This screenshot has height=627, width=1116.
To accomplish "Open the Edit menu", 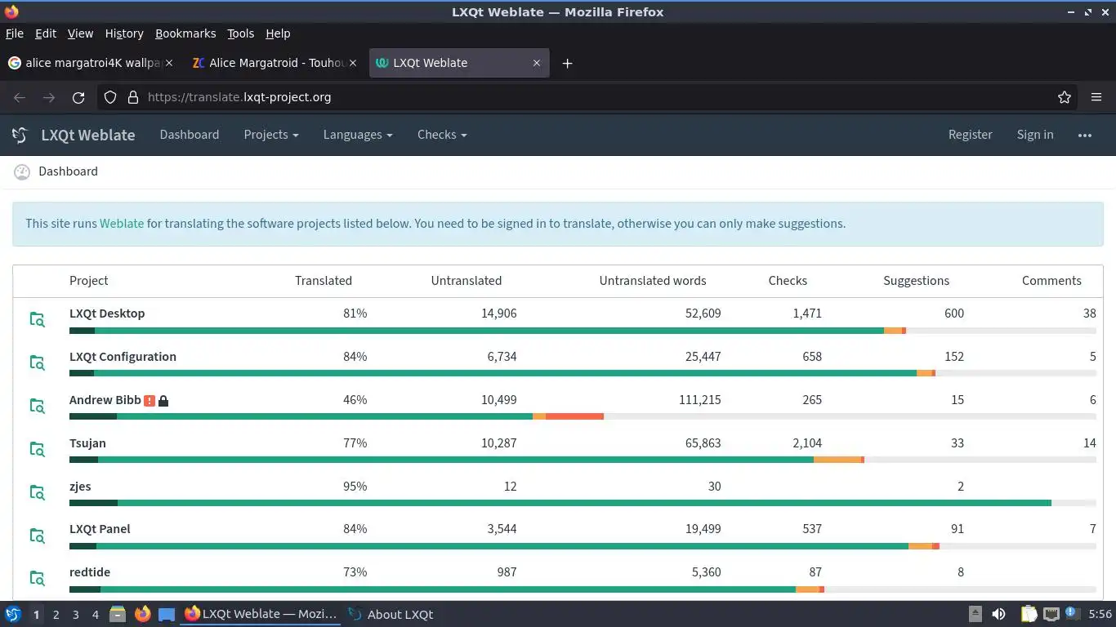I will (46, 33).
